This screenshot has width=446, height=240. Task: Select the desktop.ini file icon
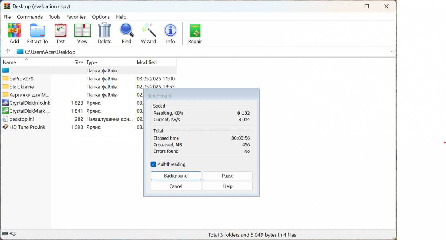pos(5,119)
